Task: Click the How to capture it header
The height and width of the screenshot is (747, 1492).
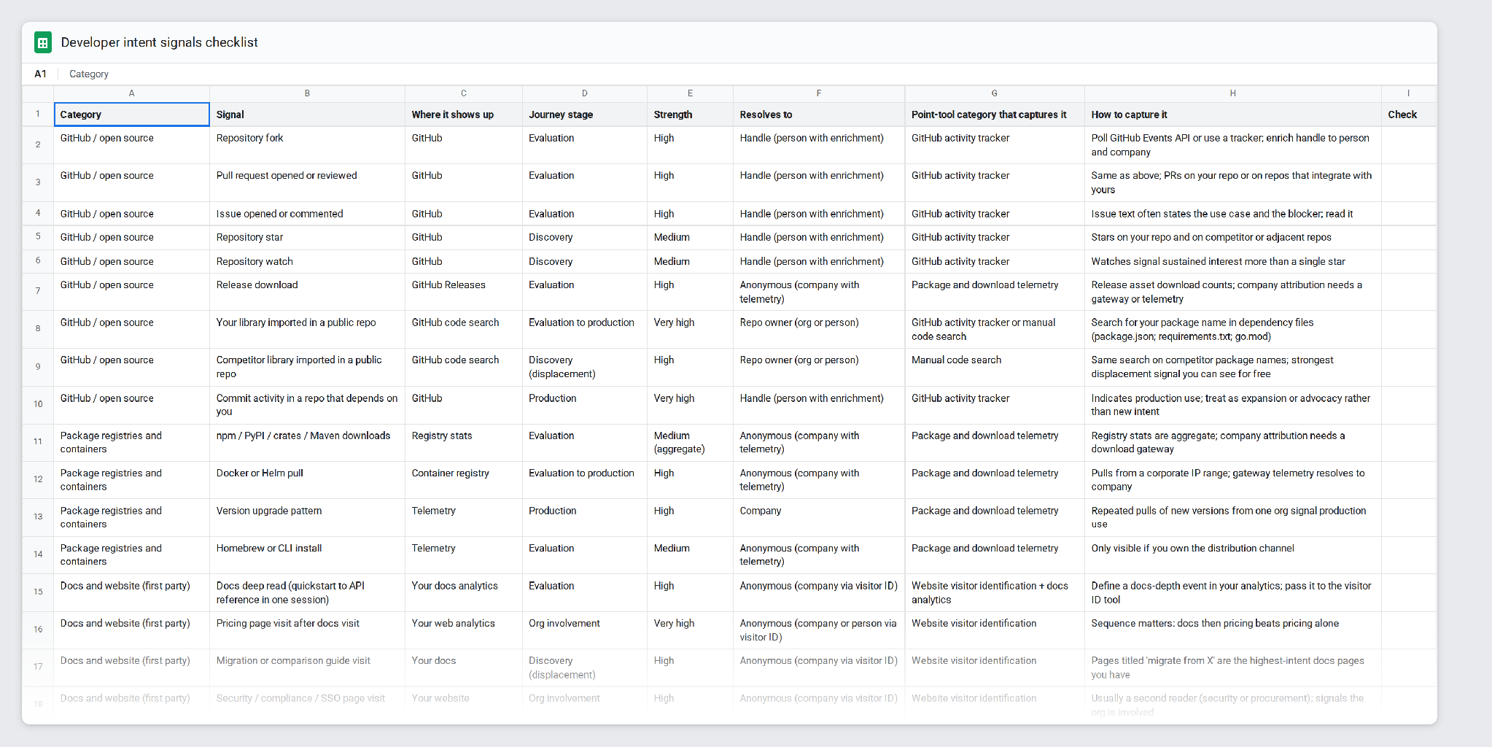Action: (1232, 115)
